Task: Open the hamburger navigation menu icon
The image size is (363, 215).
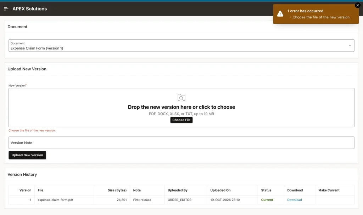Action: [x=6, y=9]
